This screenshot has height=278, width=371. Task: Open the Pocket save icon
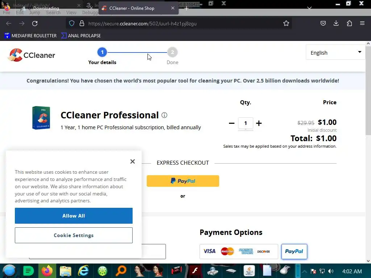click(323, 23)
